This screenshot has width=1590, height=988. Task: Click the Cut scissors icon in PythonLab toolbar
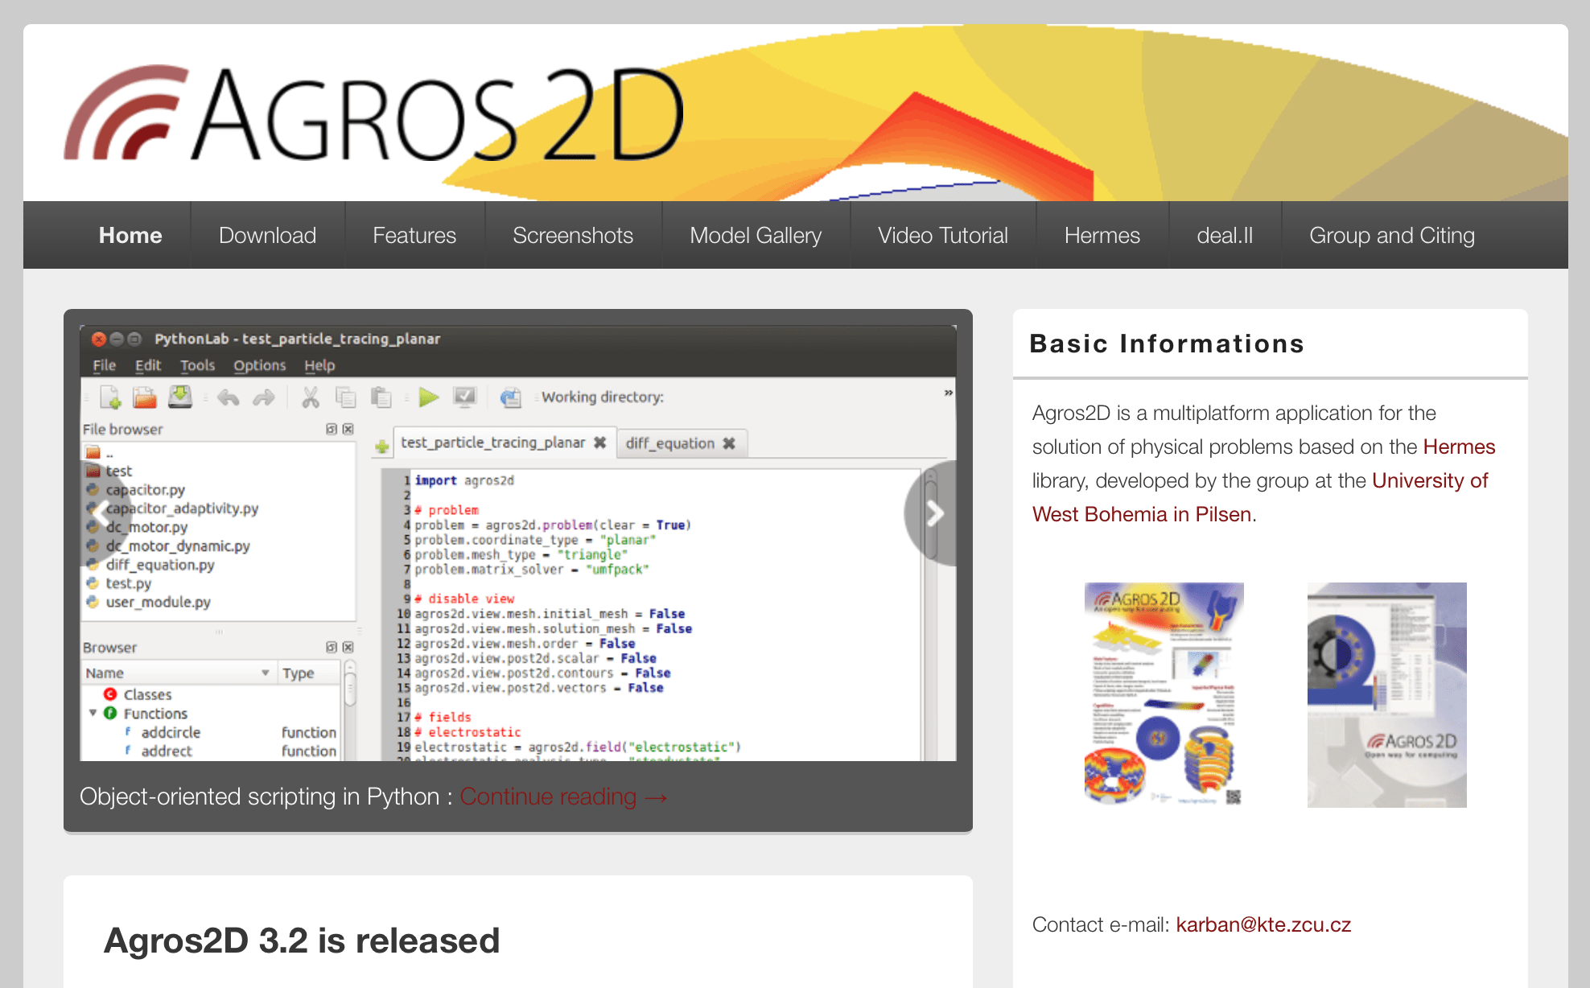click(310, 397)
